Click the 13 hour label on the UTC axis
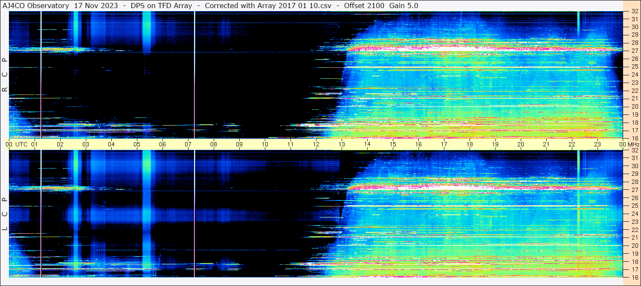 tap(342, 144)
